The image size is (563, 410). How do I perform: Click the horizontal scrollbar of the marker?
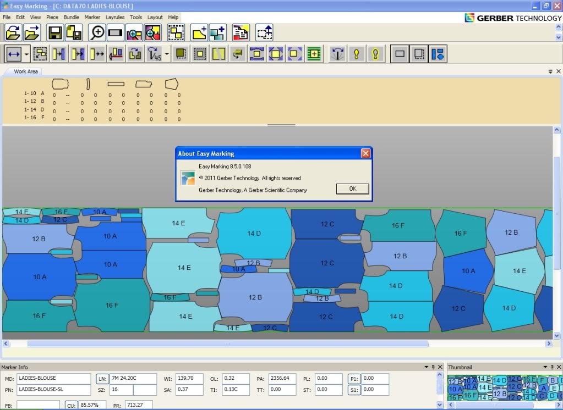pyautogui.click(x=228, y=343)
